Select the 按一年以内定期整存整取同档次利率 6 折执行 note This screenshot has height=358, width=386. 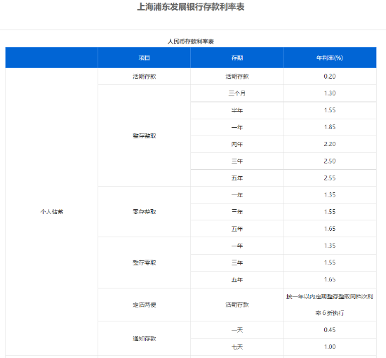coord(330,305)
